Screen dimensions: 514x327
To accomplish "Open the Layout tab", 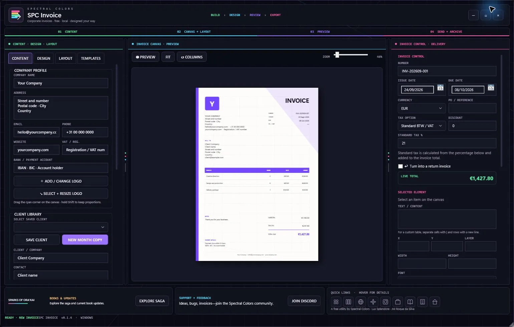I will point(65,58).
